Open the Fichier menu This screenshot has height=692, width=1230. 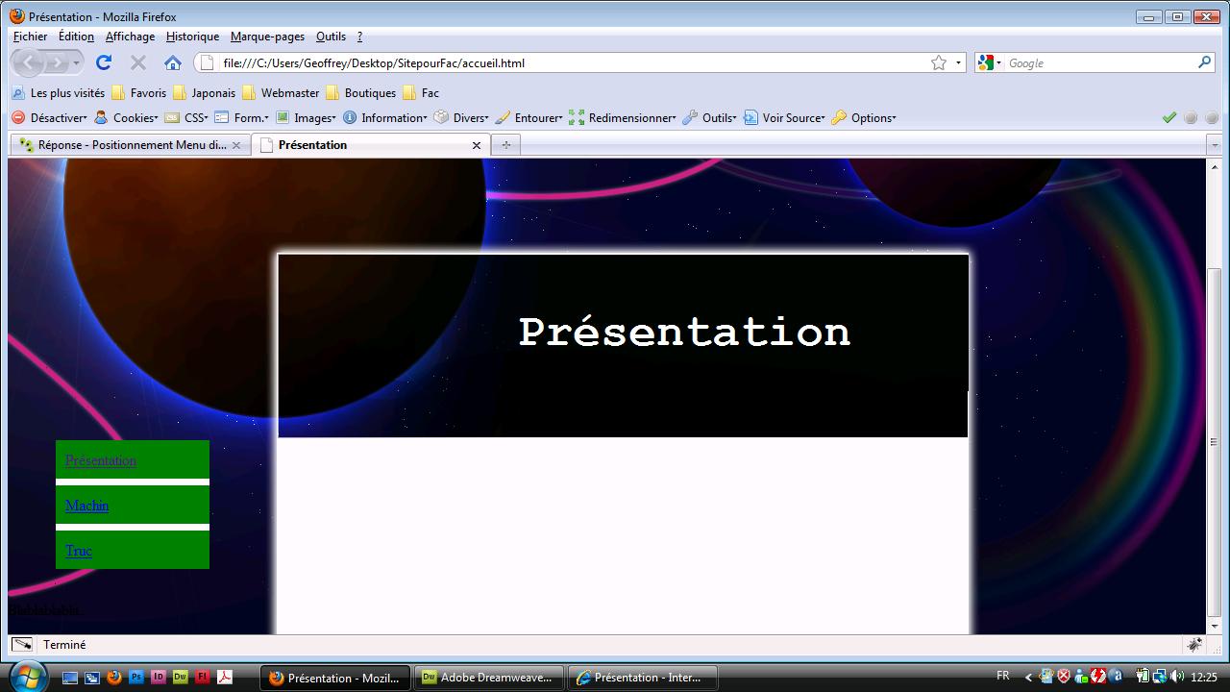(x=30, y=37)
